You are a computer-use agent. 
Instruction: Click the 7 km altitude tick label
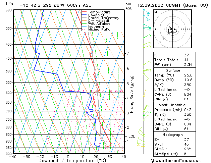pyautogui.click(x=127, y=53)
